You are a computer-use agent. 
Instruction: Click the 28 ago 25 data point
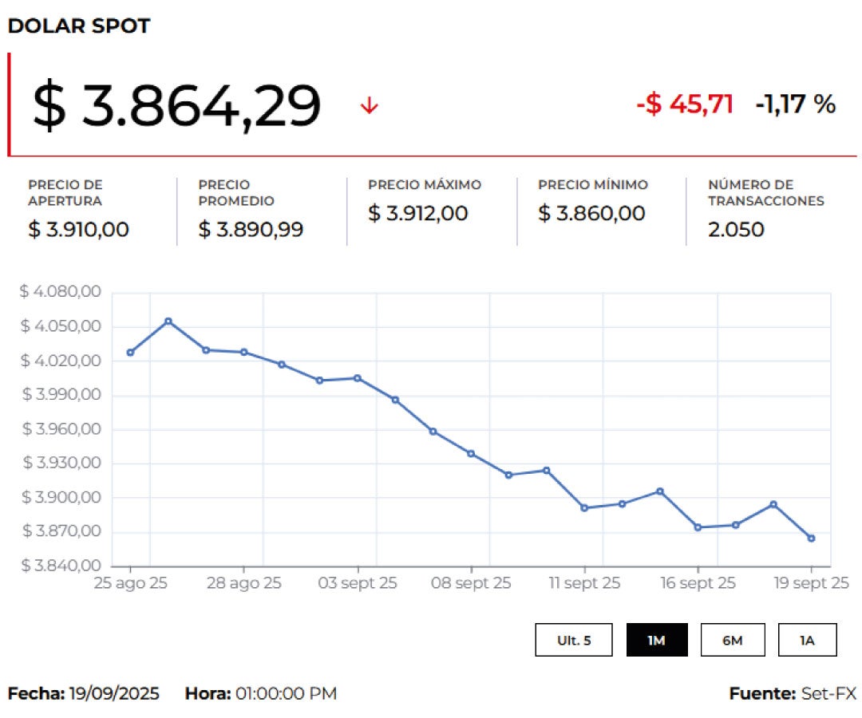tap(243, 352)
